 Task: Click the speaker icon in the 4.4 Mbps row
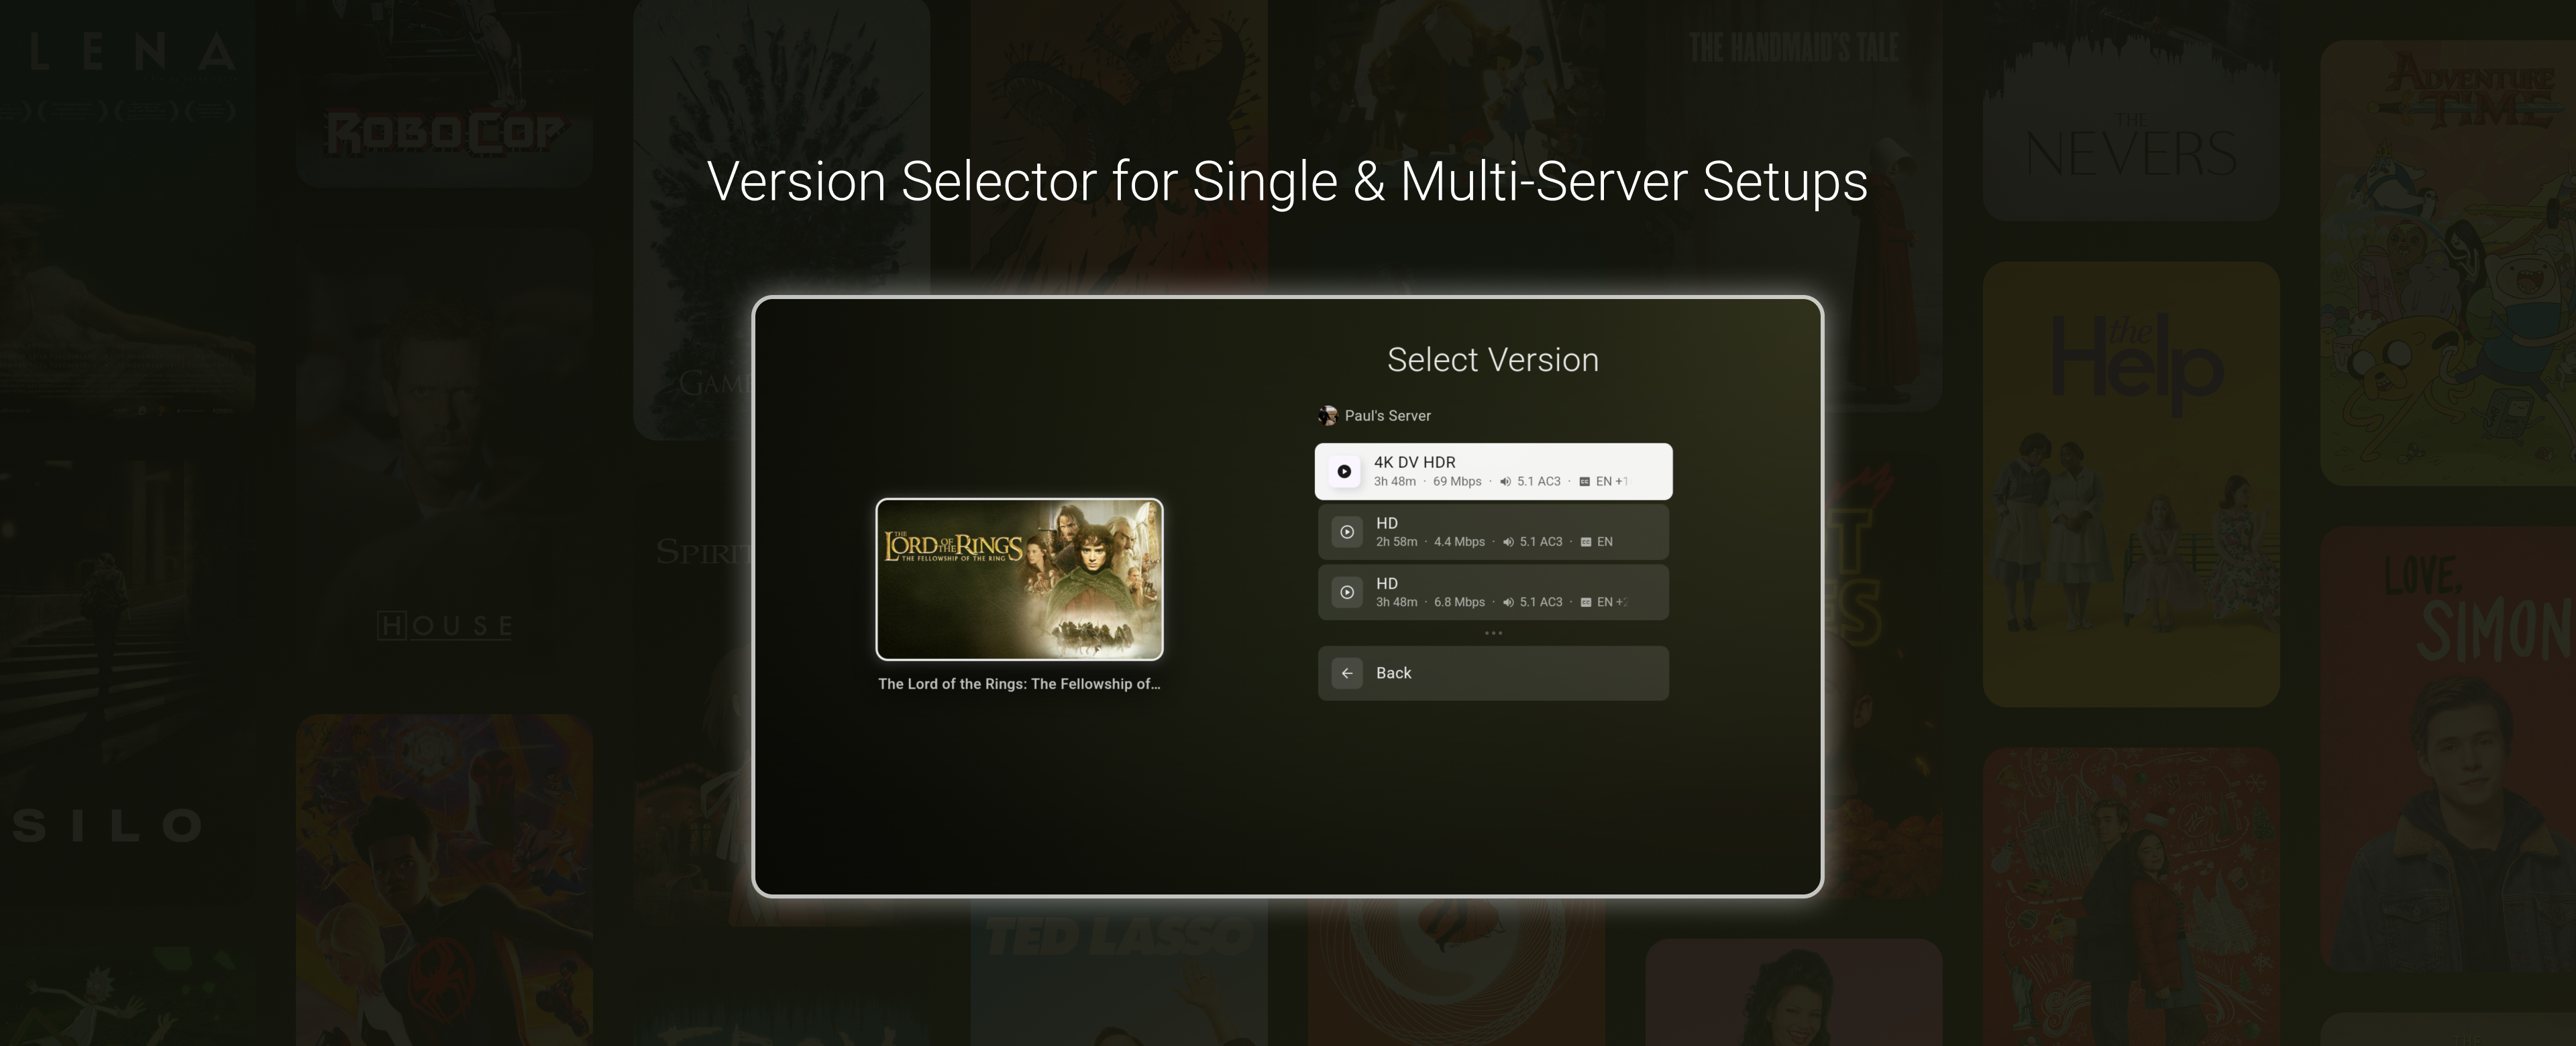[1508, 542]
